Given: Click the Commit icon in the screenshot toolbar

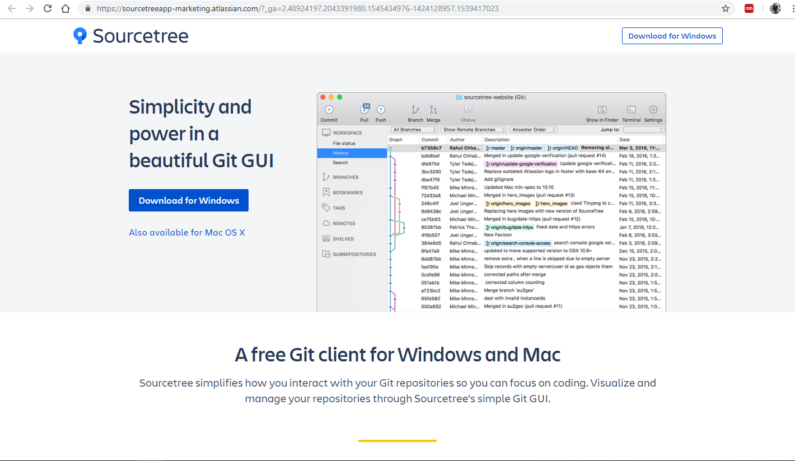Looking at the screenshot, I should tap(329, 110).
